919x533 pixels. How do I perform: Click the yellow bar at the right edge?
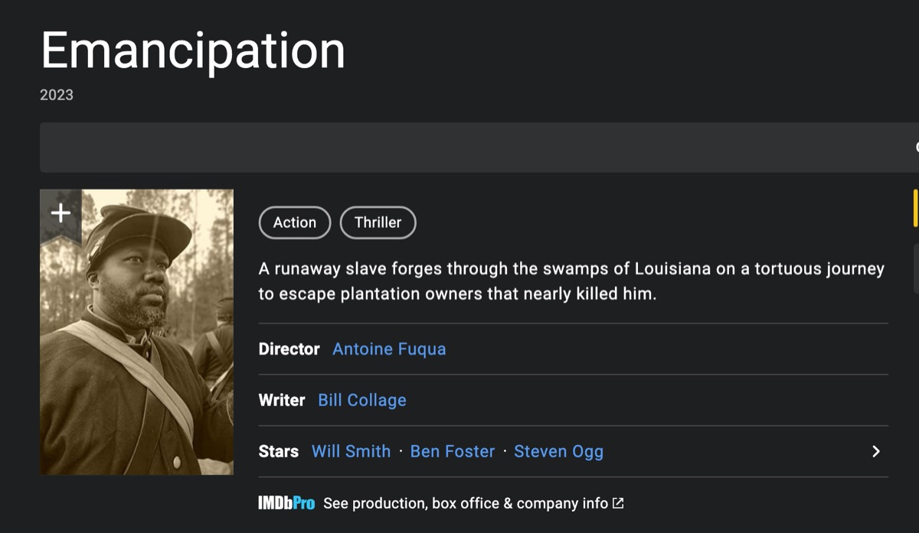tap(915, 208)
